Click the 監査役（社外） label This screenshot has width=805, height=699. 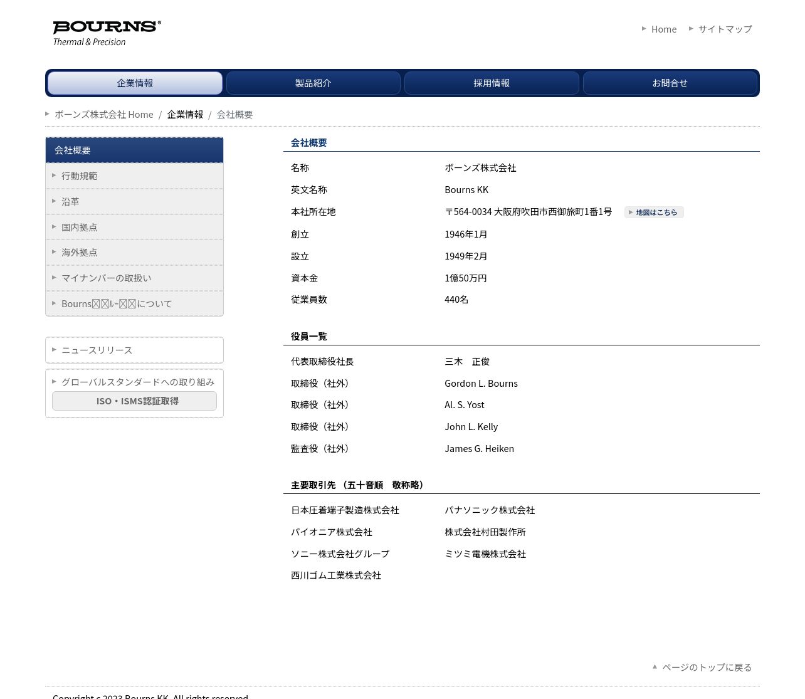[x=321, y=449]
